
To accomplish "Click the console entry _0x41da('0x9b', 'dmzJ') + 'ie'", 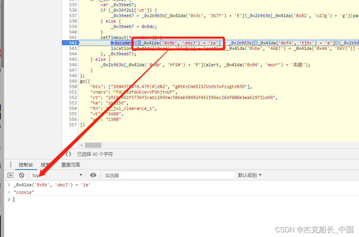I will pos(52,185).
